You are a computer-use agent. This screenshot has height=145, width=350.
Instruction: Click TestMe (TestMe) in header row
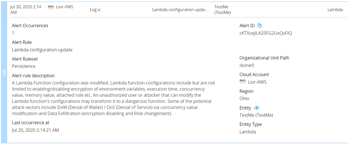(222, 10)
